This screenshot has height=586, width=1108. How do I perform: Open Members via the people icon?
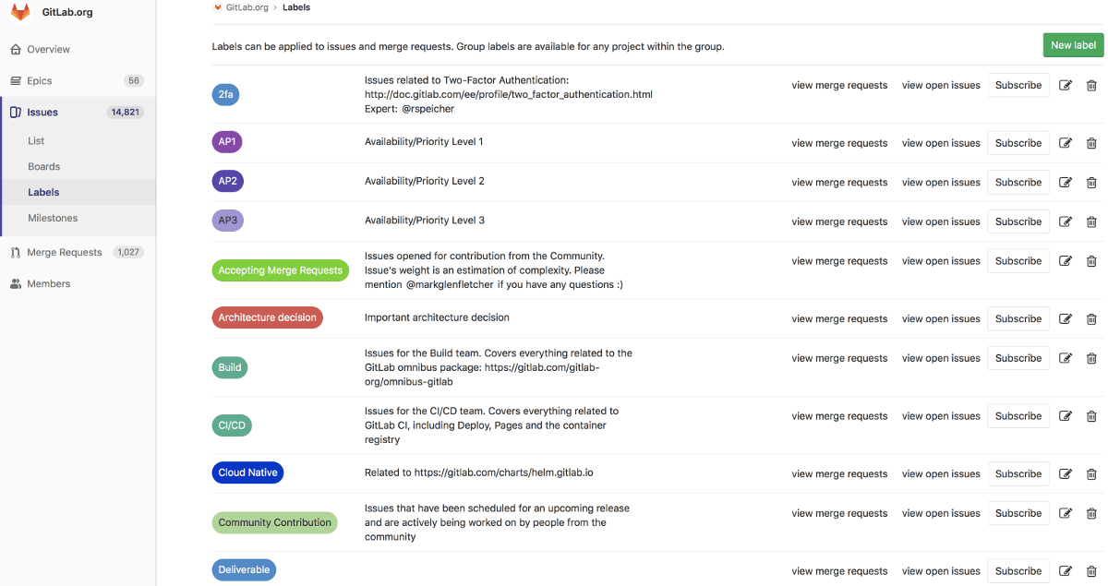point(16,284)
